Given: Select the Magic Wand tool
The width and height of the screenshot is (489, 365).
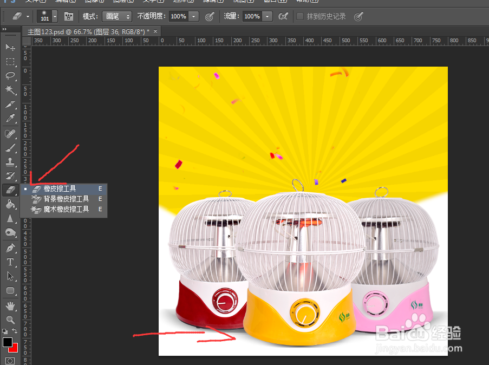Looking at the screenshot, I should [10, 90].
